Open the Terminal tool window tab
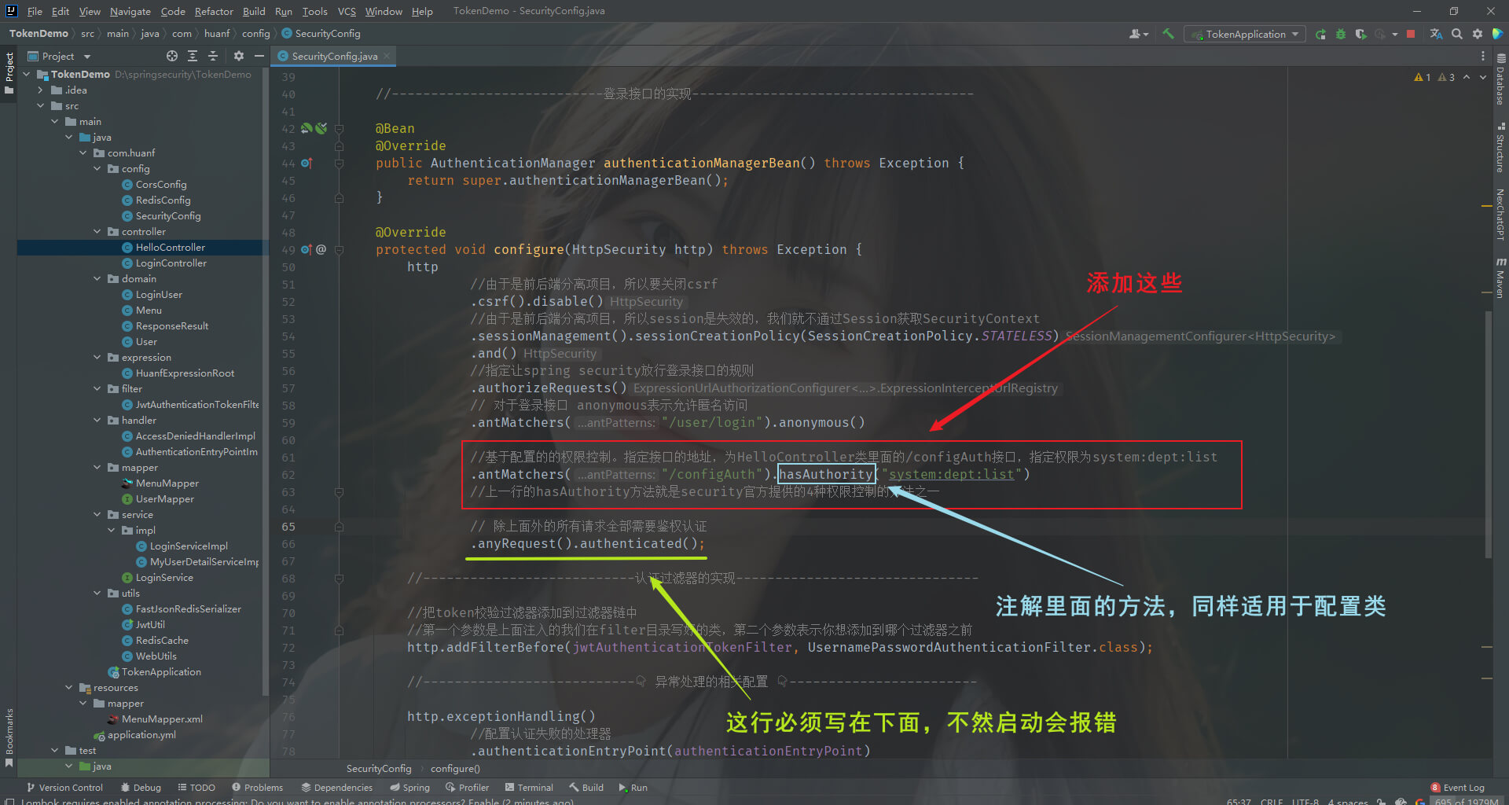 coord(529,787)
